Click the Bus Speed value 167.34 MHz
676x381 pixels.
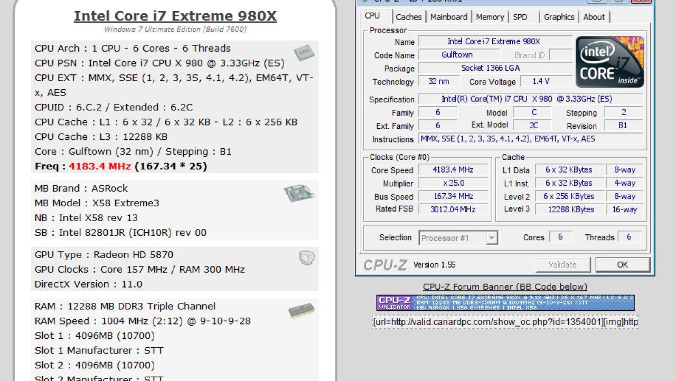[454, 196]
